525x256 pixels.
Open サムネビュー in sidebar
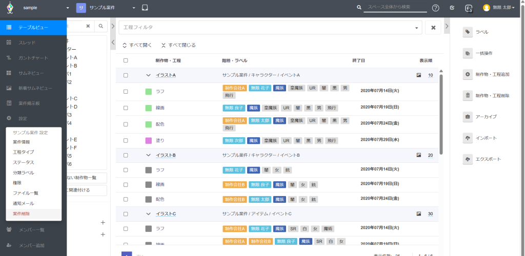coord(33,73)
